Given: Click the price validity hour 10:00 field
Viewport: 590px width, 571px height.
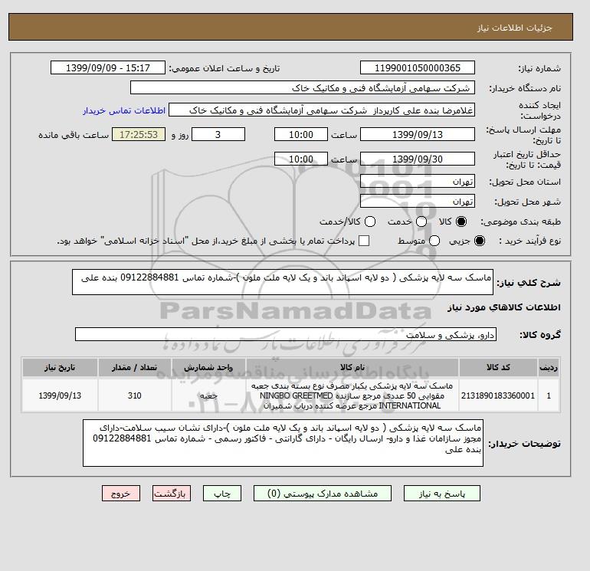Looking at the screenshot, I should pos(300,159).
